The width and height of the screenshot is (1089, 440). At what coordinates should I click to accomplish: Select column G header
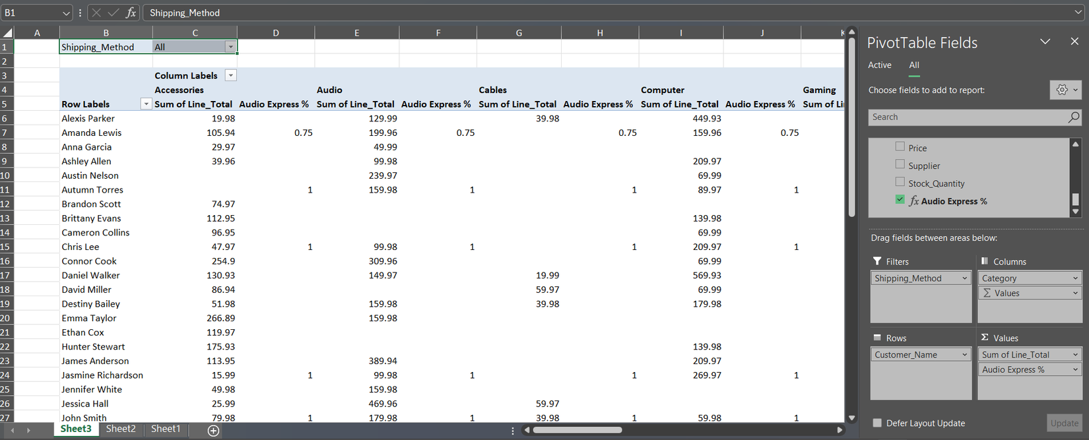tap(519, 32)
